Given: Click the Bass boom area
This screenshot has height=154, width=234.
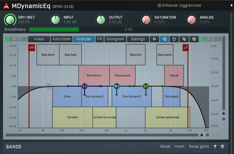Looking at the screenshot, I should [x=48, y=55].
